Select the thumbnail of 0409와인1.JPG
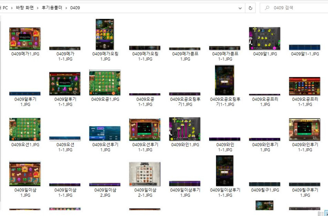This screenshot has width=328, height=216. [x=185, y=129]
